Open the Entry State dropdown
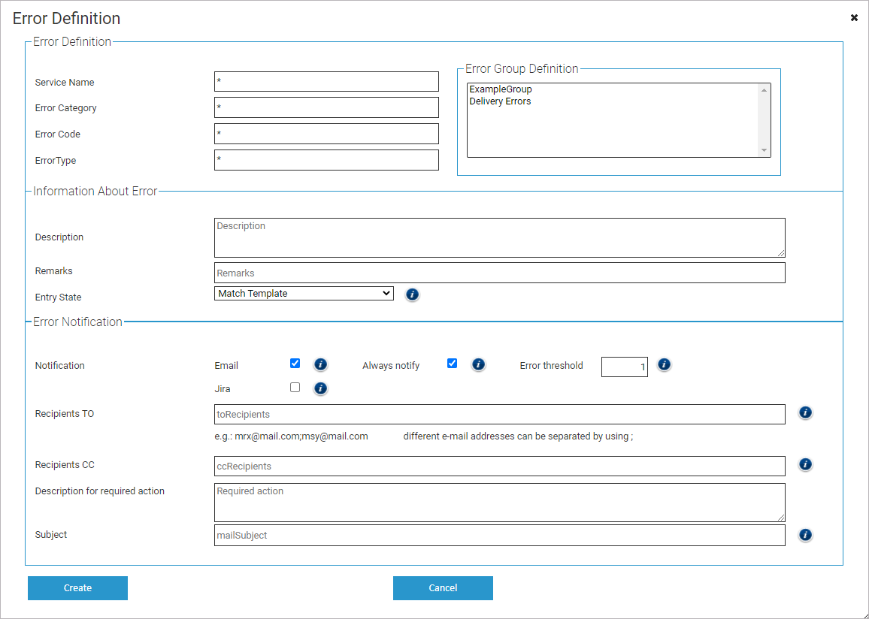The width and height of the screenshot is (869, 619). point(304,294)
